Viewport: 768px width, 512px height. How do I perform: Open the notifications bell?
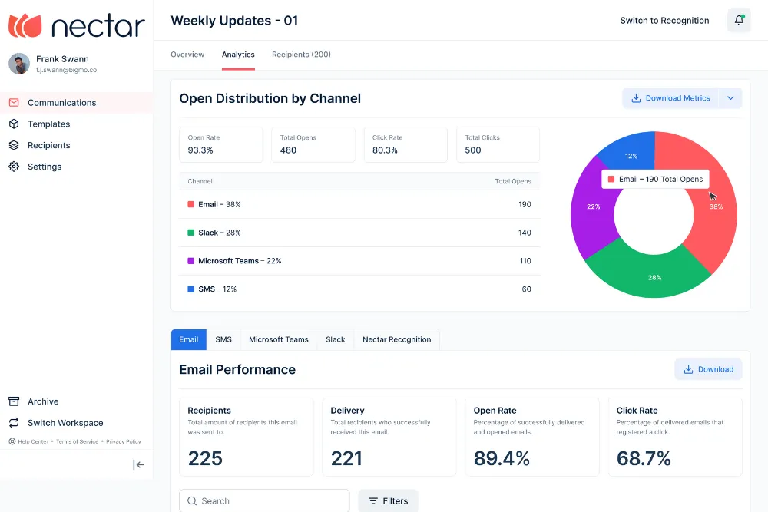coord(739,20)
